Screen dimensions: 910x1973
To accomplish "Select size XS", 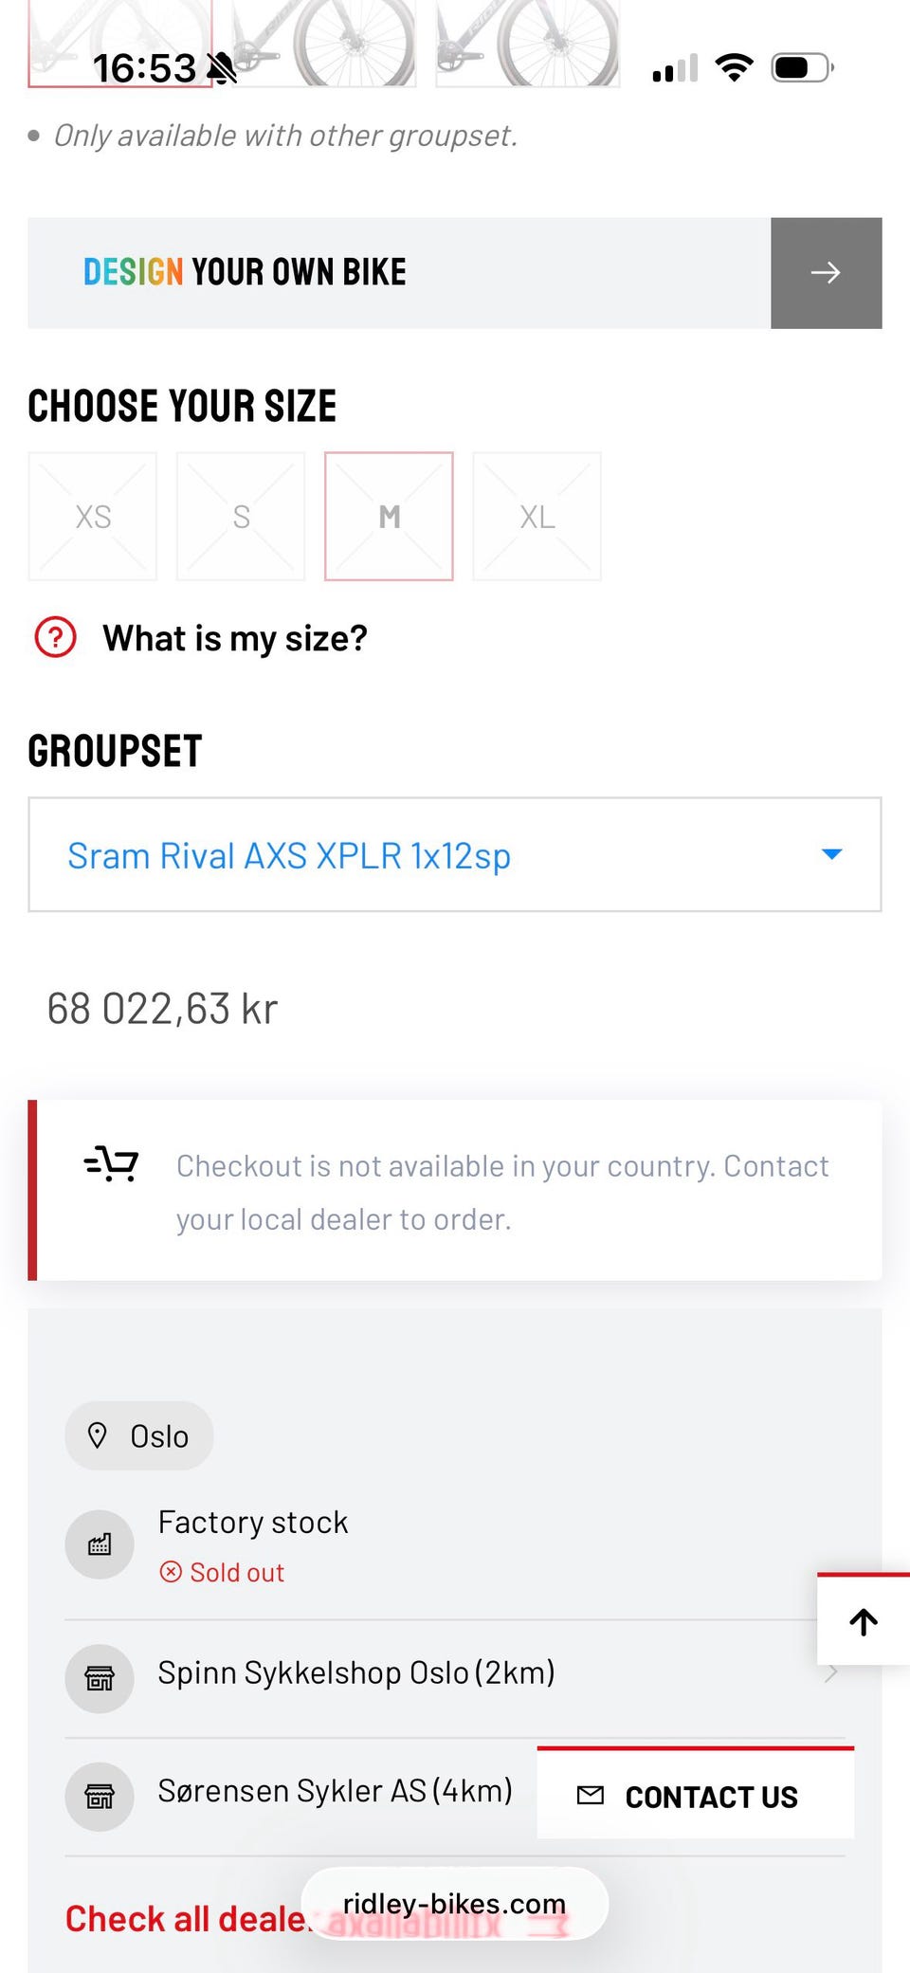I will tap(93, 517).
